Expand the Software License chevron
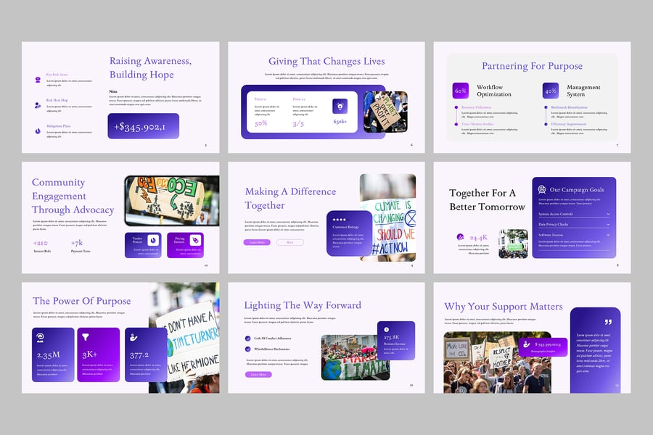 (x=607, y=236)
